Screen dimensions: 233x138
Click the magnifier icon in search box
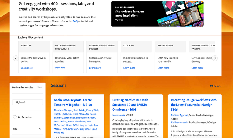pos(17,102)
